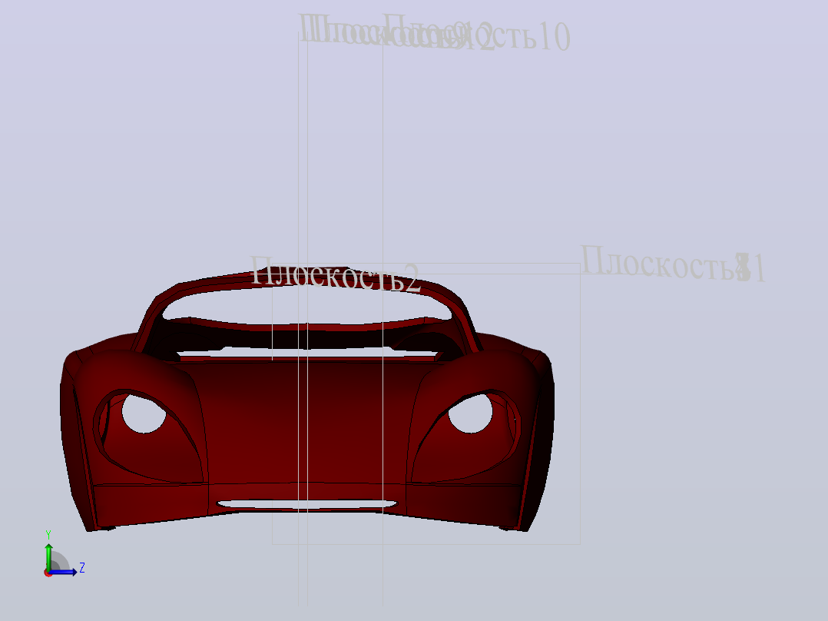Select the car's red hood surface
This screenshot has width=828, height=621.
[306, 423]
